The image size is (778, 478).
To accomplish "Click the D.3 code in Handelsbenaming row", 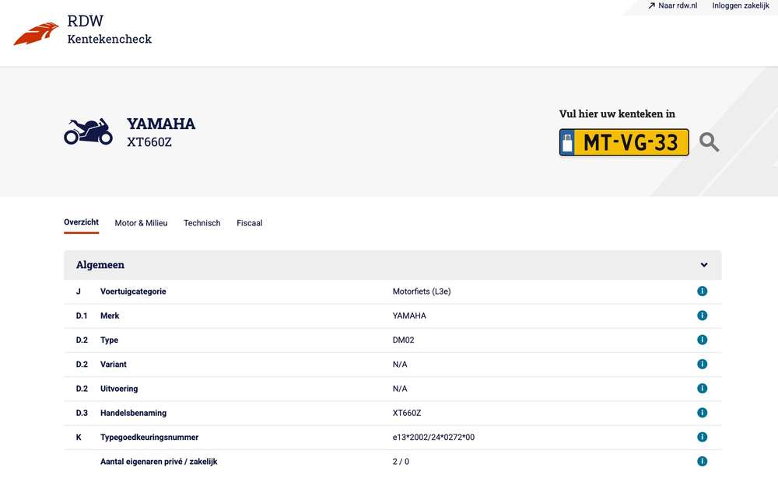I will click(x=82, y=413).
